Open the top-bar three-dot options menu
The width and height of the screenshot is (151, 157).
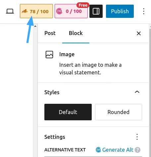(144, 11)
